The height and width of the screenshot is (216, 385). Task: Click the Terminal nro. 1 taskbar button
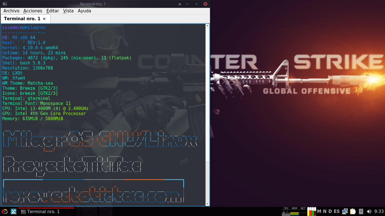point(43,211)
